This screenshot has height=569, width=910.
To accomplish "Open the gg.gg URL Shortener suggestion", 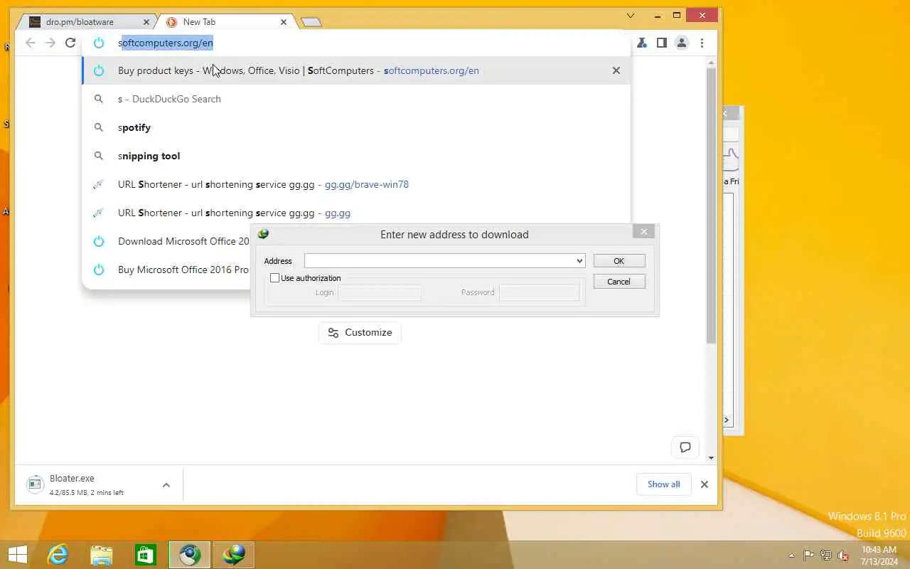I will [355, 213].
